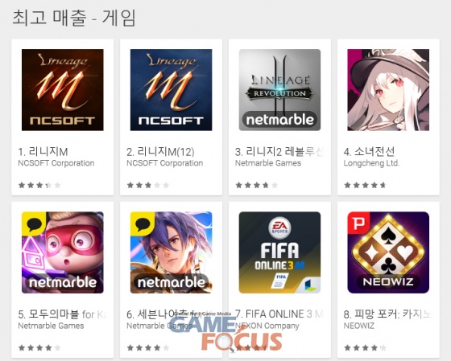Screen dimensions: 451x361
Task: Open the blue Lineage M(12) icon
Action: click(x=171, y=90)
